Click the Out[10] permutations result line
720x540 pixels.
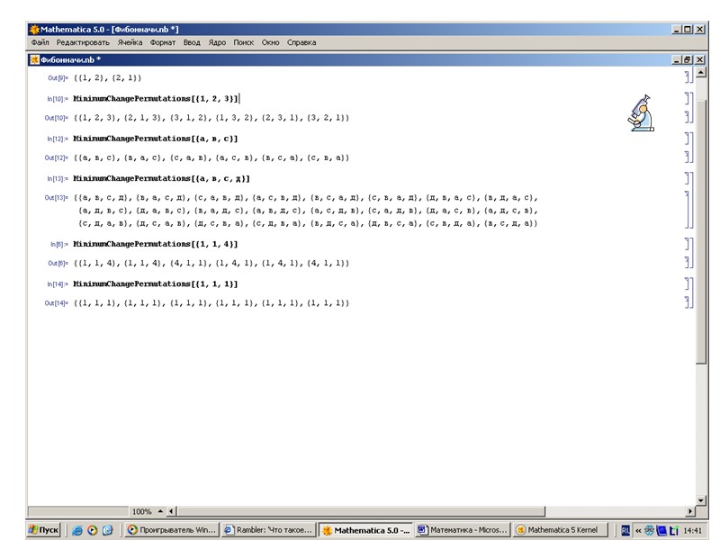pyautogui.click(x=211, y=118)
